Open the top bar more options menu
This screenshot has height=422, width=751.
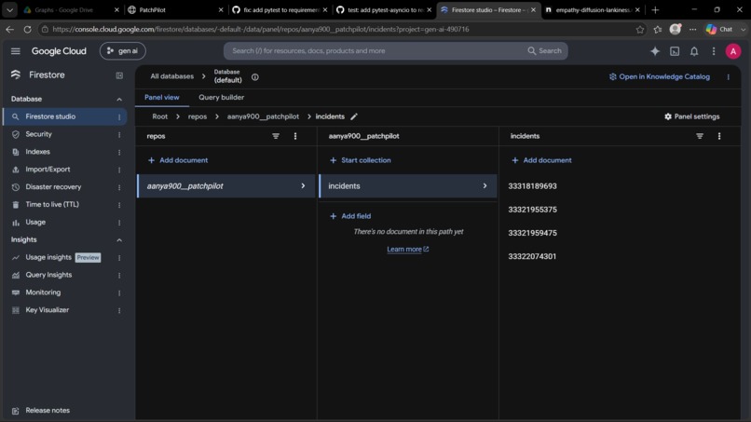coord(714,51)
